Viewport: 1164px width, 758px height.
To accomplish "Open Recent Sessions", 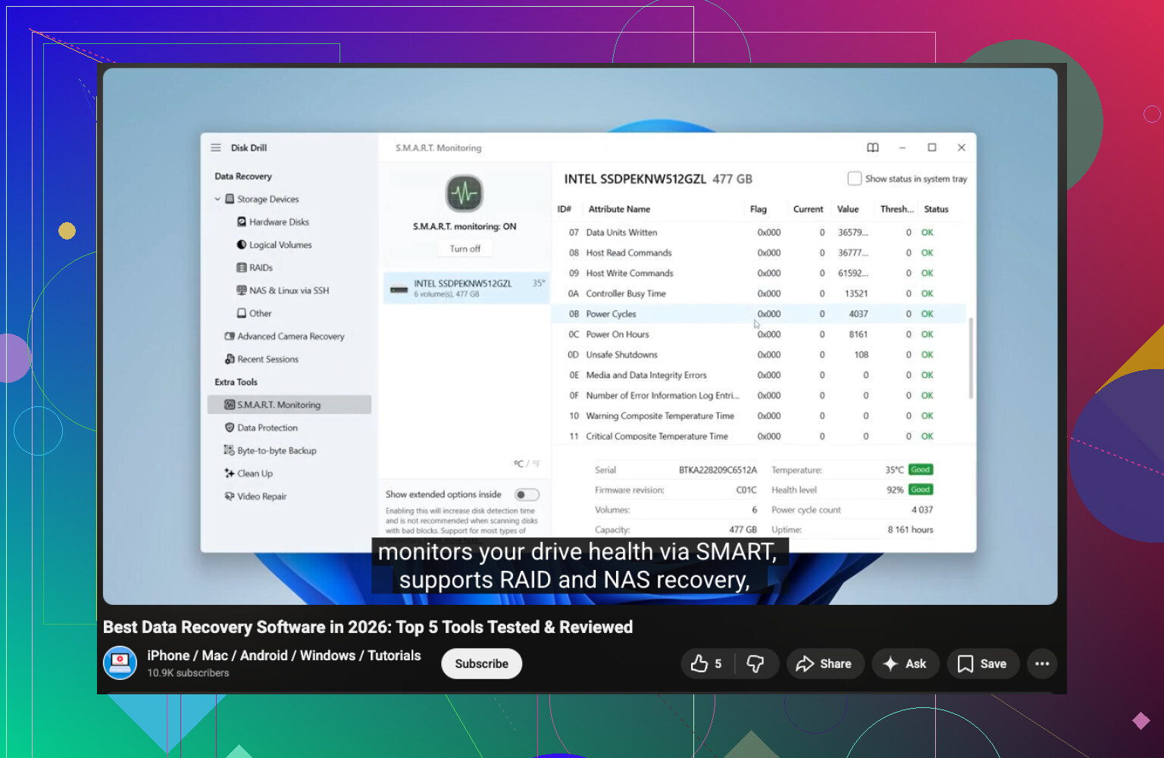I will (268, 359).
